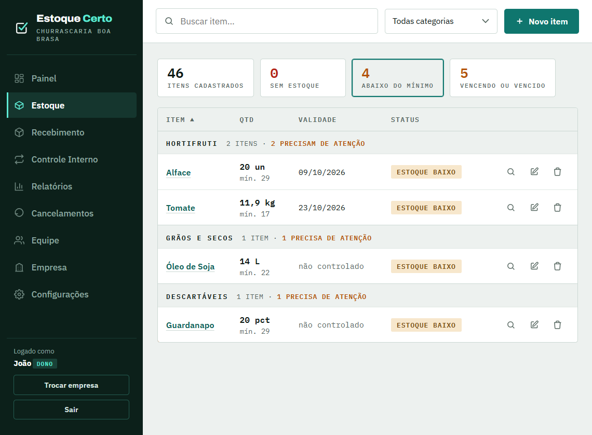Viewport: 592px width, 435px height.
Task: Edit the Alface item
Action: point(534,172)
